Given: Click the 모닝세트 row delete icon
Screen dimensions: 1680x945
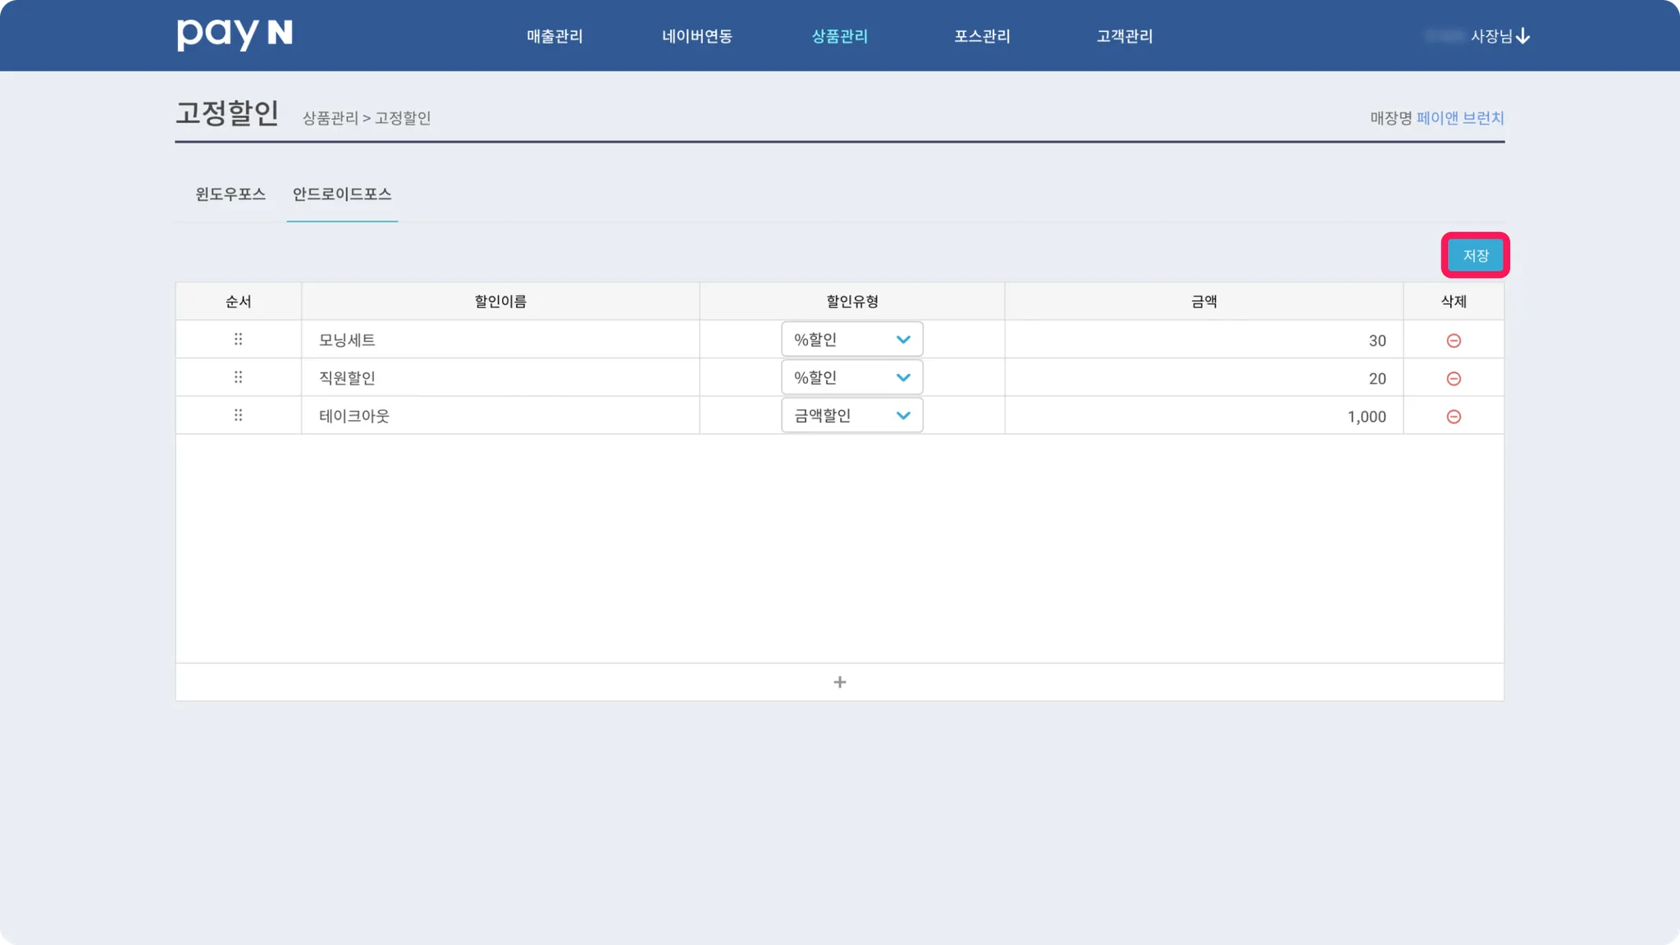Looking at the screenshot, I should 1453,340.
